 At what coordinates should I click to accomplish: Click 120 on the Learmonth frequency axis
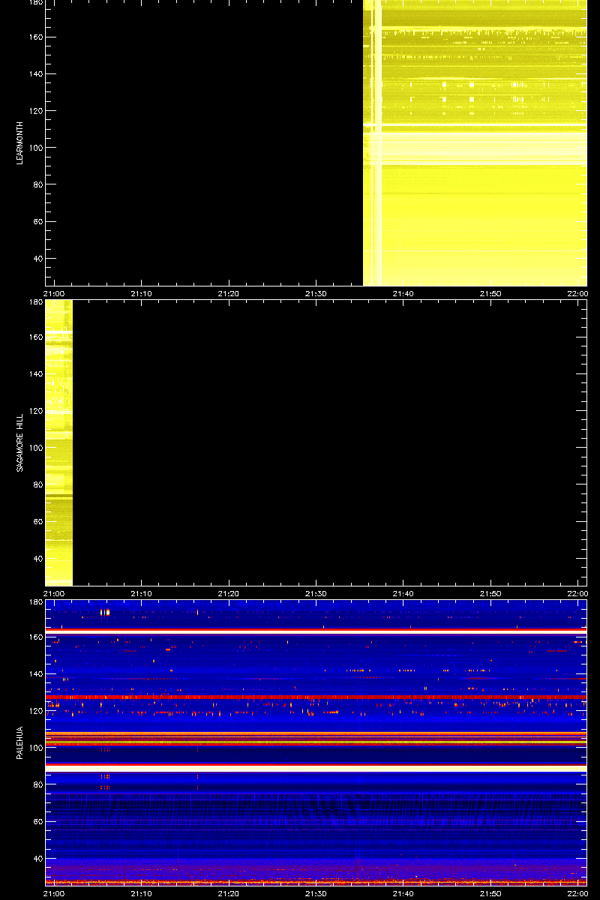pos(35,111)
